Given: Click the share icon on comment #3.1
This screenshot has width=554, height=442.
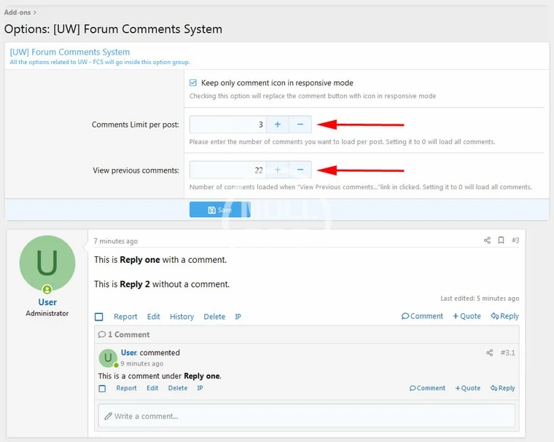Looking at the screenshot, I should 489,353.
